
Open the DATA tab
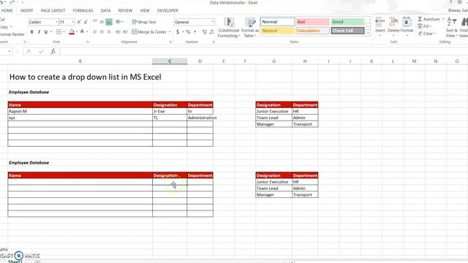(x=105, y=10)
